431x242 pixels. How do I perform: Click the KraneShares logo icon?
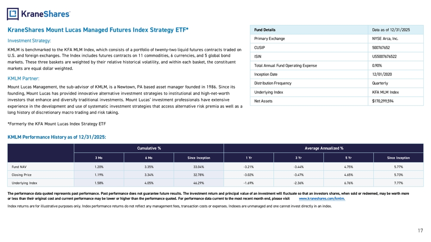click(13, 14)
